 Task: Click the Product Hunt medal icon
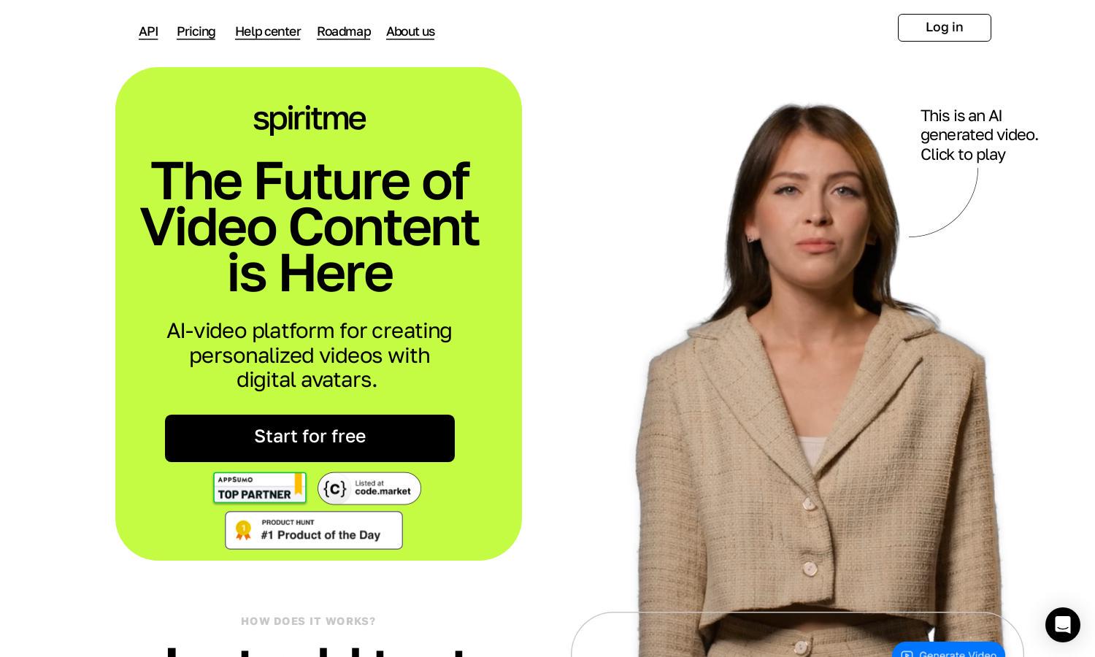point(244,530)
